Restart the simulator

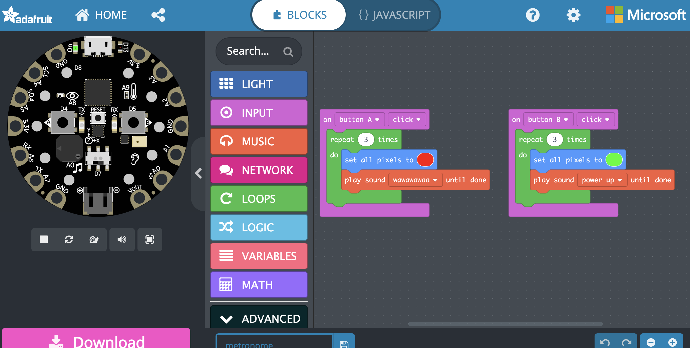click(69, 239)
